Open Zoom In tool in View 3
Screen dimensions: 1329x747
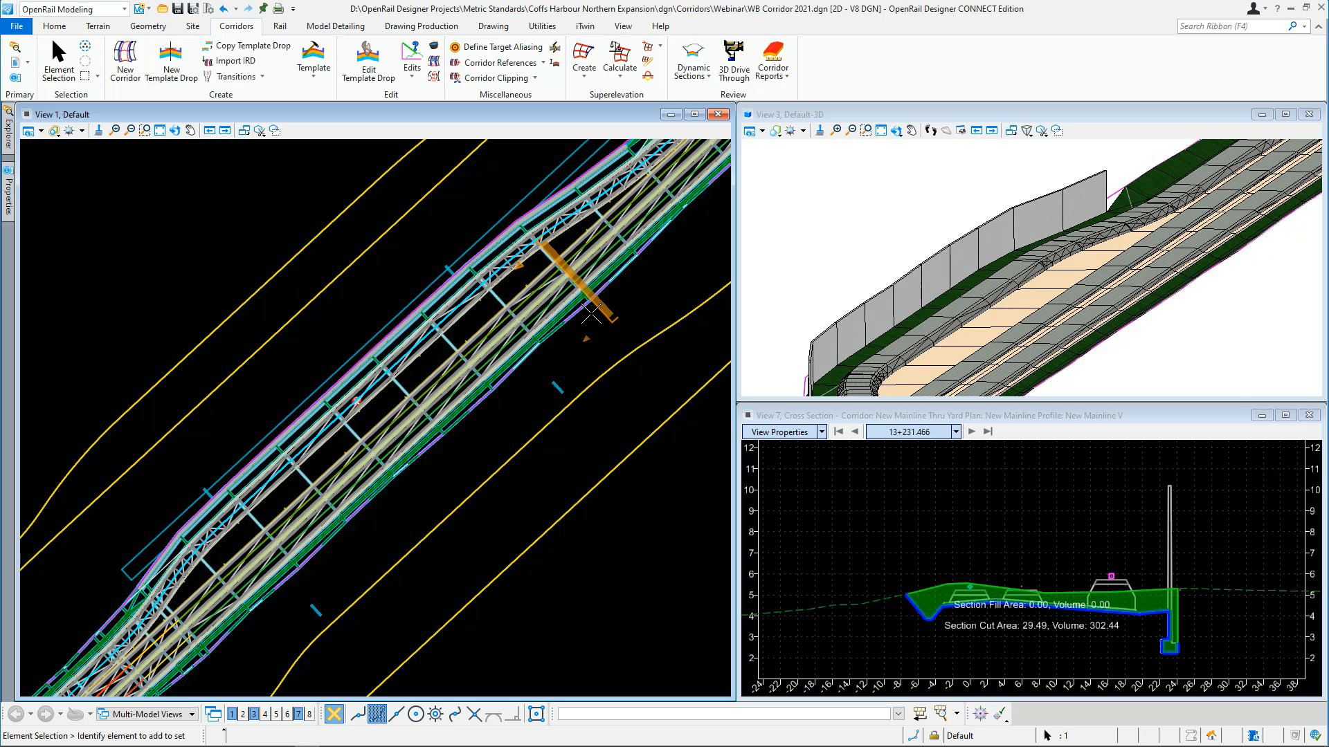(x=836, y=130)
